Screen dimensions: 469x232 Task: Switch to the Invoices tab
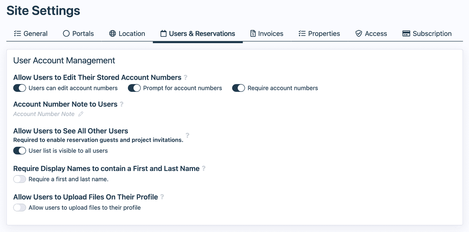pyautogui.click(x=267, y=34)
